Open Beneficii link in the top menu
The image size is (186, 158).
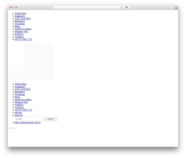tap(20, 21)
